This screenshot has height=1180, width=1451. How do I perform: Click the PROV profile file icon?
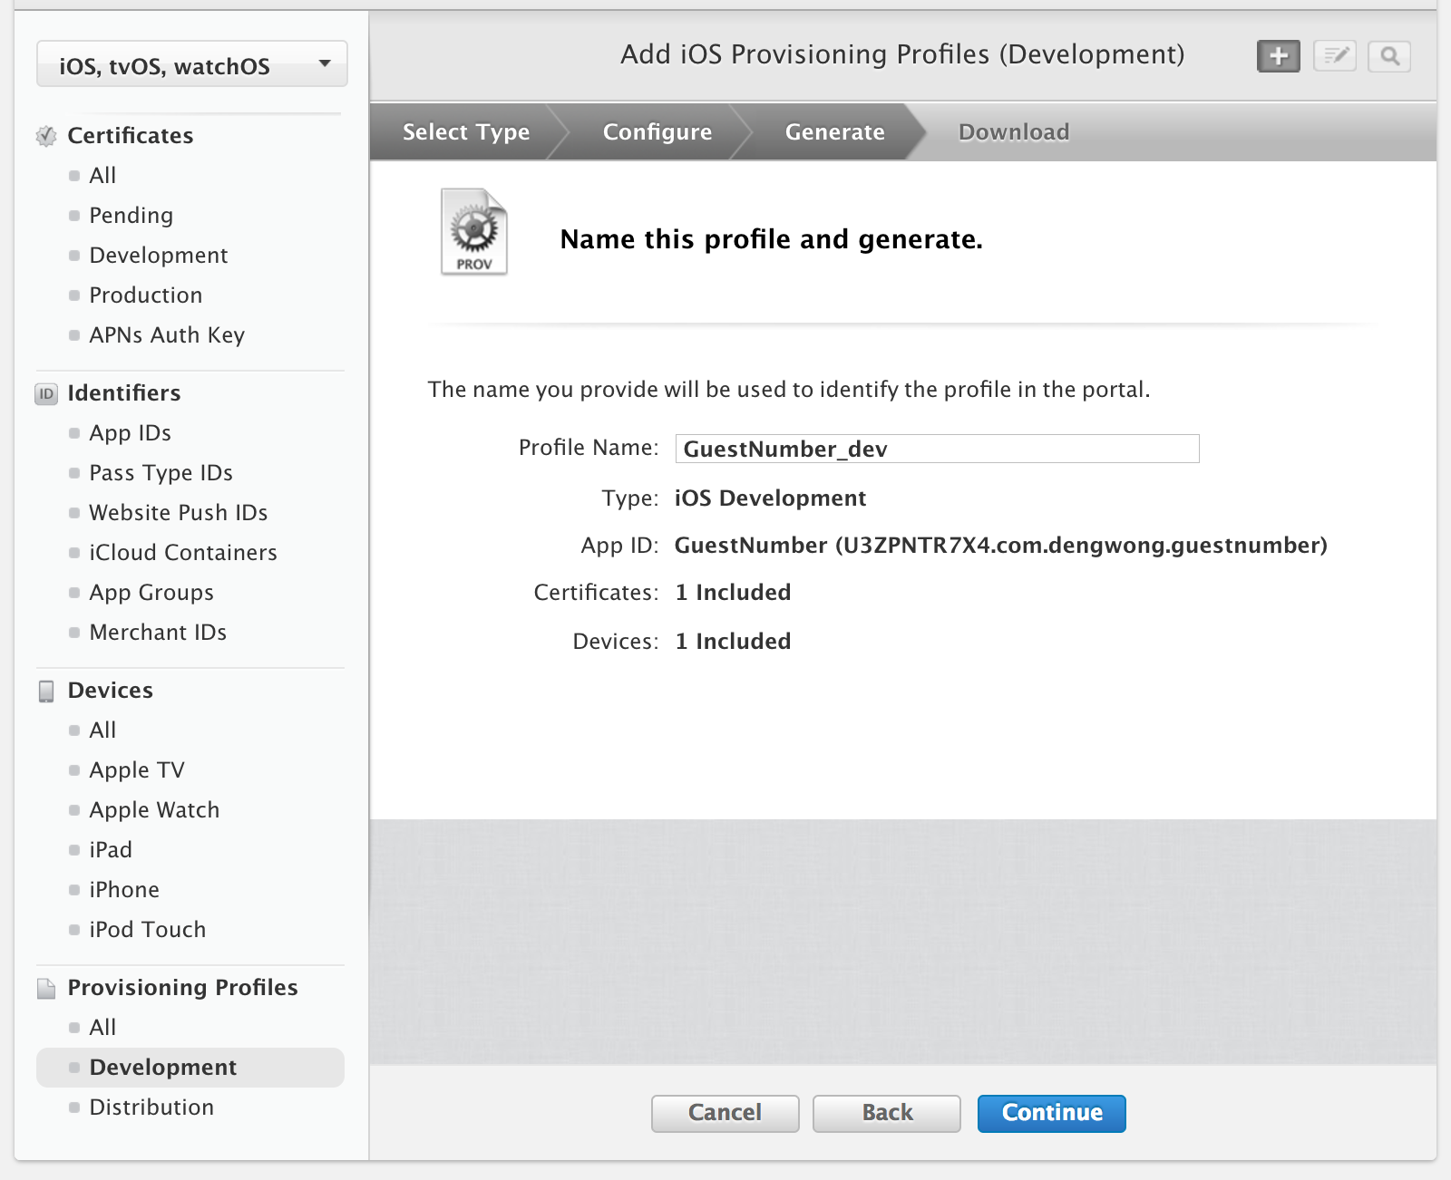(x=473, y=232)
